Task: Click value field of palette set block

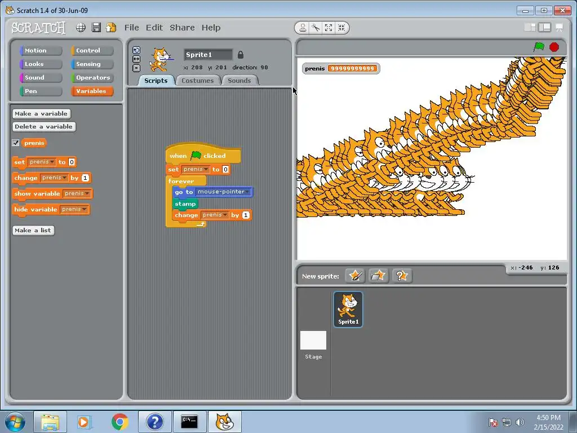Action: [x=72, y=162]
